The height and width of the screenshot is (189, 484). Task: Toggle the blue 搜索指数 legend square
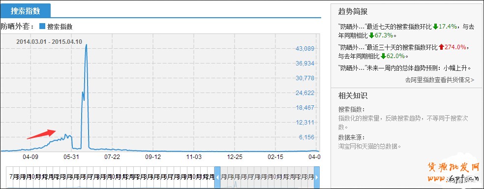(x=42, y=27)
